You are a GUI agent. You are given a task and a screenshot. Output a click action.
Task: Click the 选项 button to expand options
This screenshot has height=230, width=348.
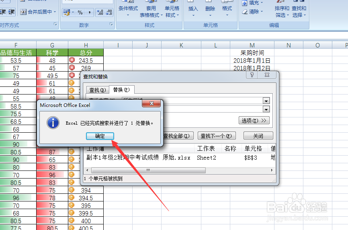coord(254,121)
